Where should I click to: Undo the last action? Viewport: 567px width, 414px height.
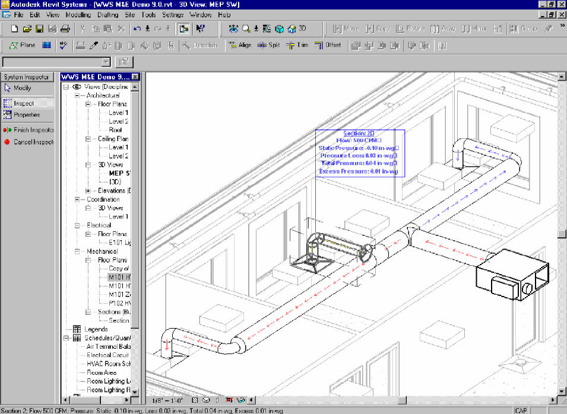pyautogui.click(x=137, y=28)
